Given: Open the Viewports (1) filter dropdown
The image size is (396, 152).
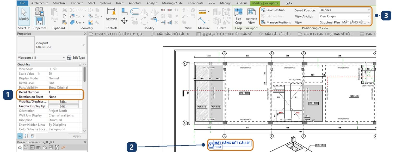Looking at the screenshot, I should pyautogui.click(x=64, y=58).
